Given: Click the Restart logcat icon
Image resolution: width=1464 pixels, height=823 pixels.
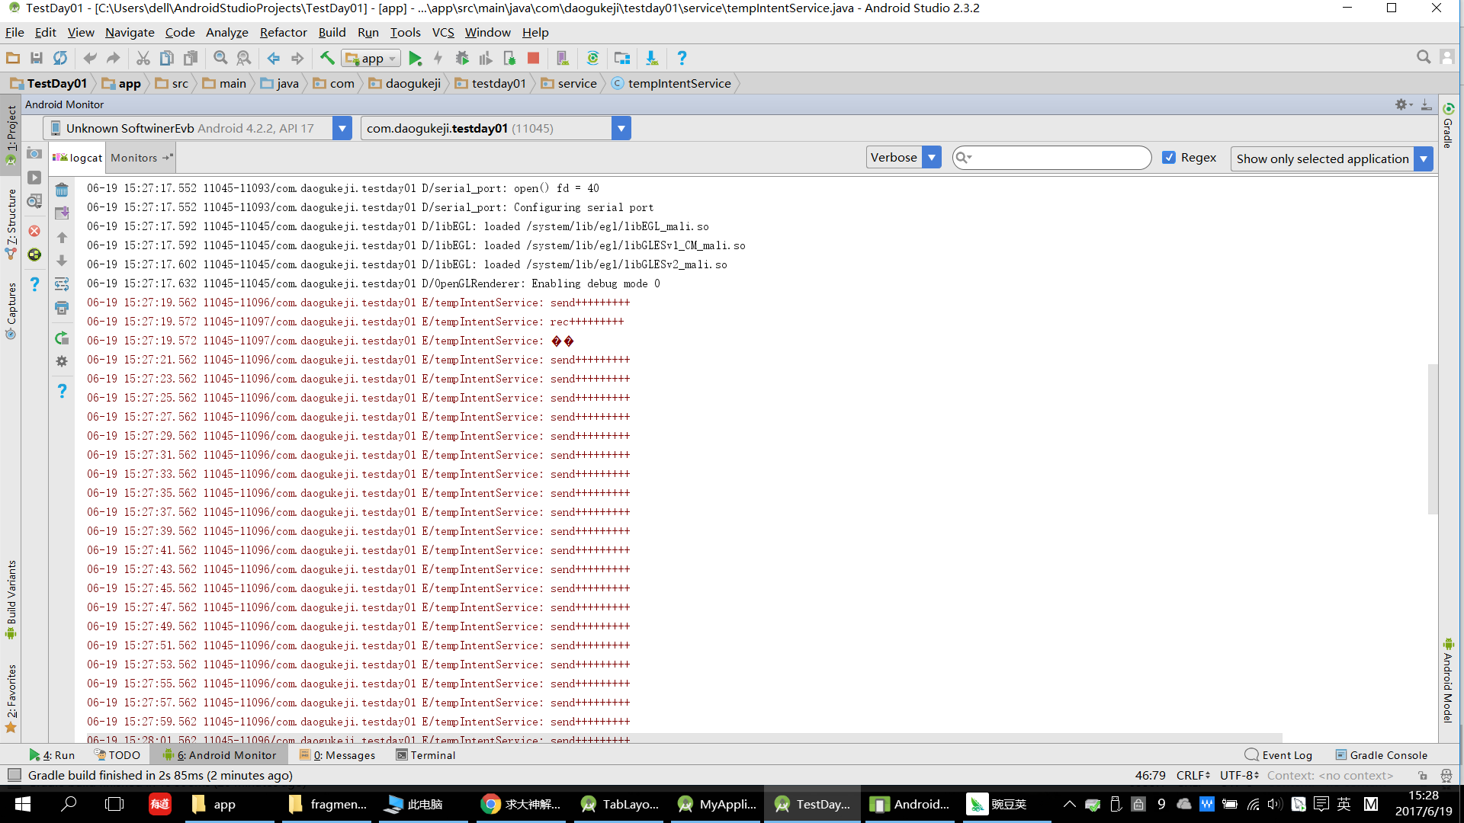Looking at the screenshot, I should pyautogui.click(x=62, y=338).
